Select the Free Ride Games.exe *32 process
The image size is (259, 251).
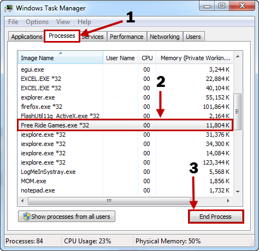click(125, 125)
